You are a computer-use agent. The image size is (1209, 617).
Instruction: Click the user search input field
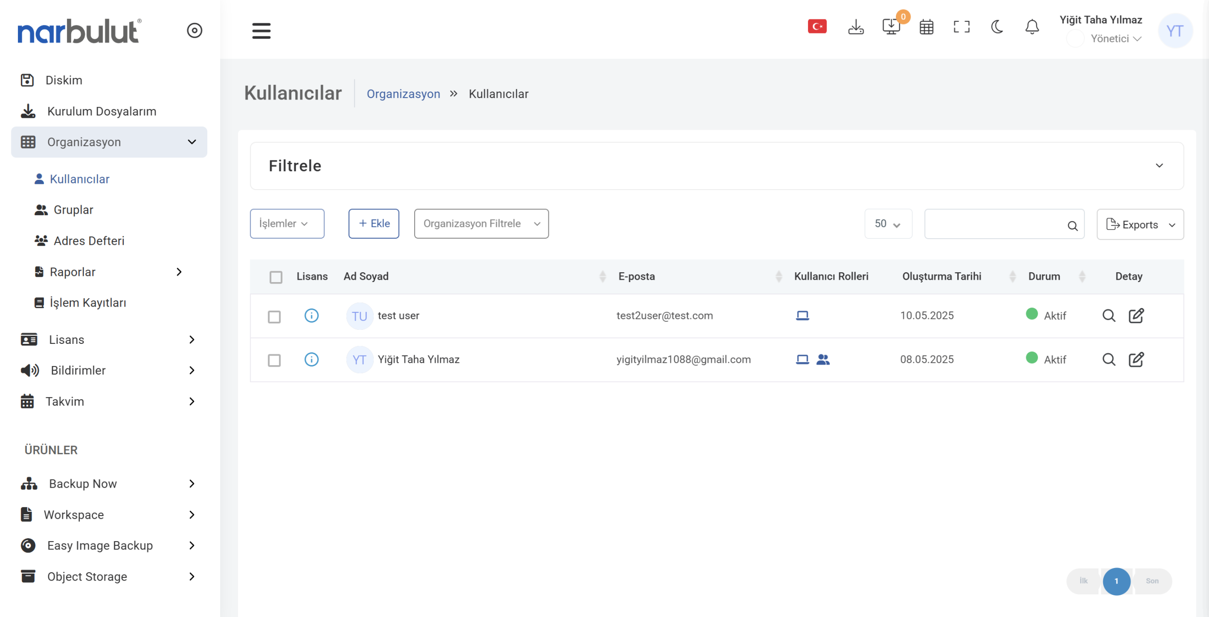996,225
